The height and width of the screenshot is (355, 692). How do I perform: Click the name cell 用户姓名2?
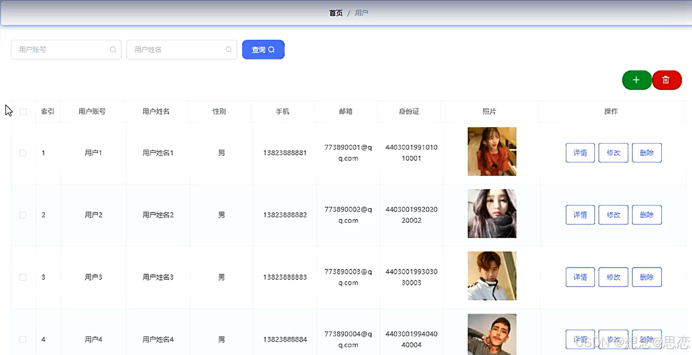158,215
